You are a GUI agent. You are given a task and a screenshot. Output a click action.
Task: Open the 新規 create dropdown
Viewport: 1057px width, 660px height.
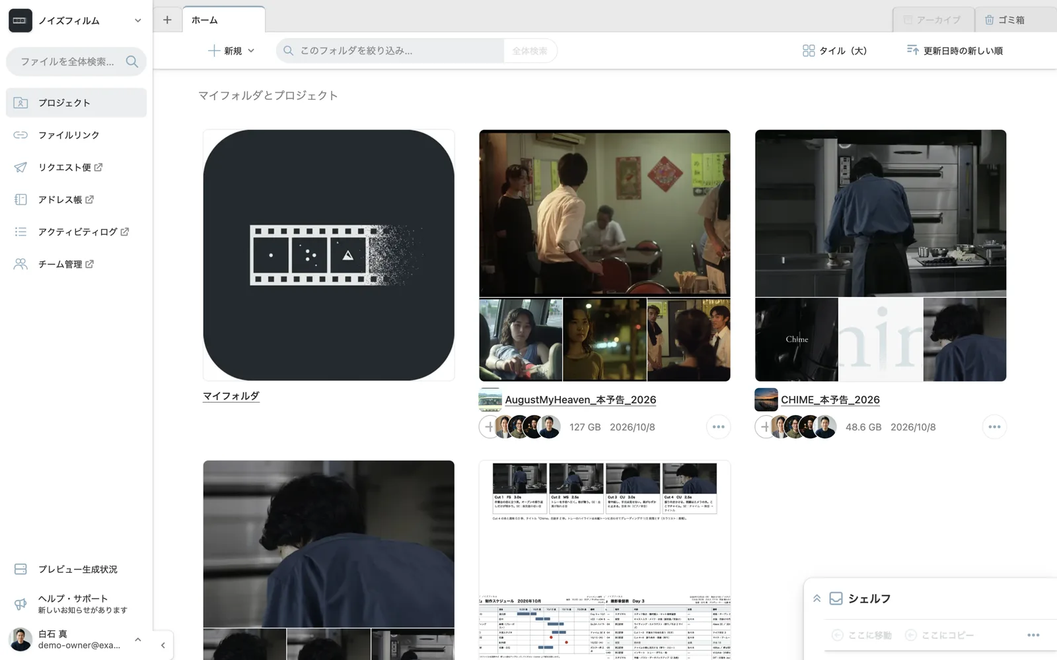click(x=231, y=51)
